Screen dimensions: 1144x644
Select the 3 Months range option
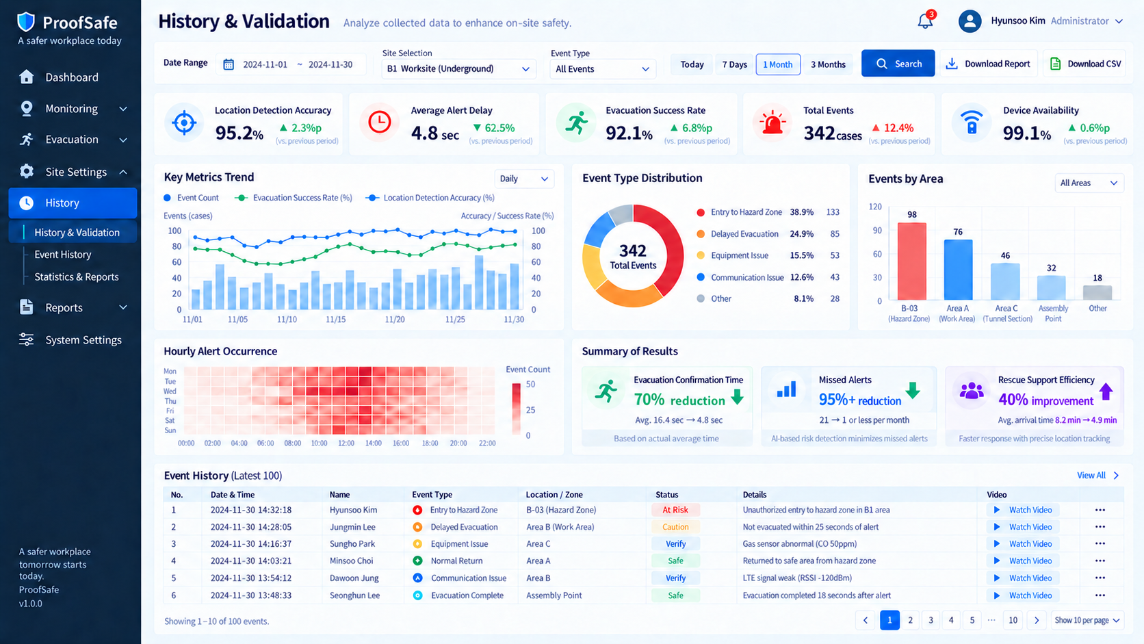coord(828,64)
